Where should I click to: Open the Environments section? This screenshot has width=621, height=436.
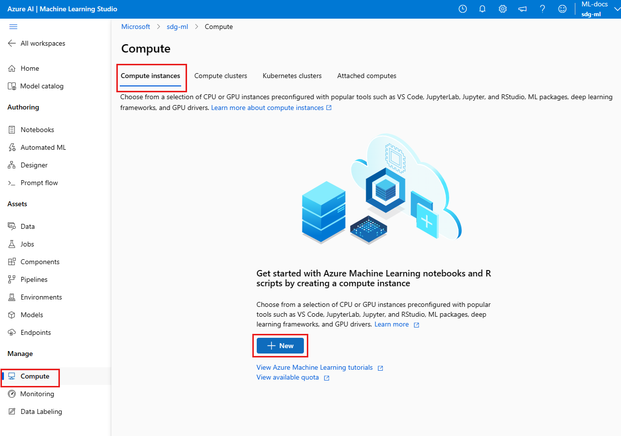pos(41,297)
